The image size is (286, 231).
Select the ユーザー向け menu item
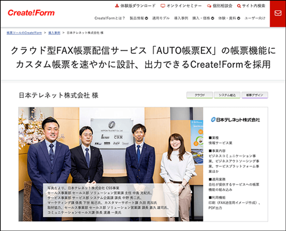coord(255,18)
